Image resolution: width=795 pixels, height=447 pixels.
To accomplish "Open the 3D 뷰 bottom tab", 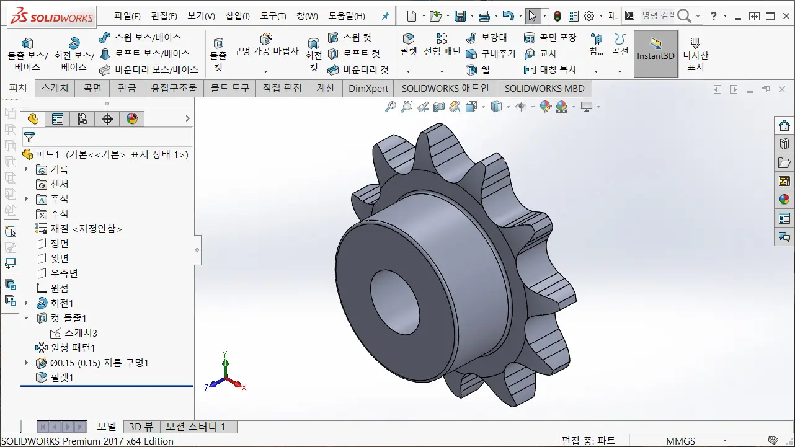I will 141,427.
